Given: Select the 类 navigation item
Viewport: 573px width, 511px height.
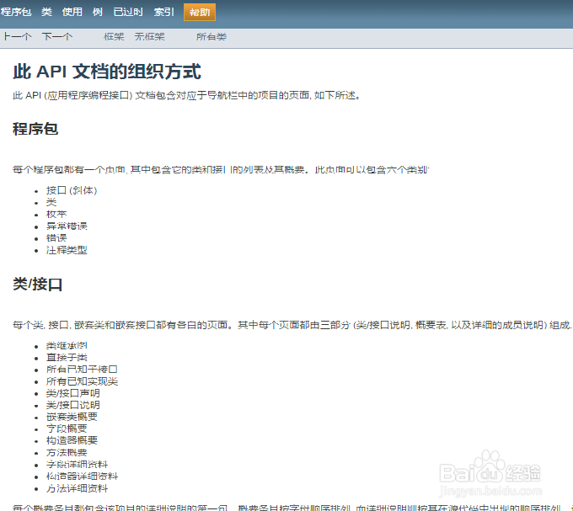Looking at the screenshot, I should pos(46,12).
